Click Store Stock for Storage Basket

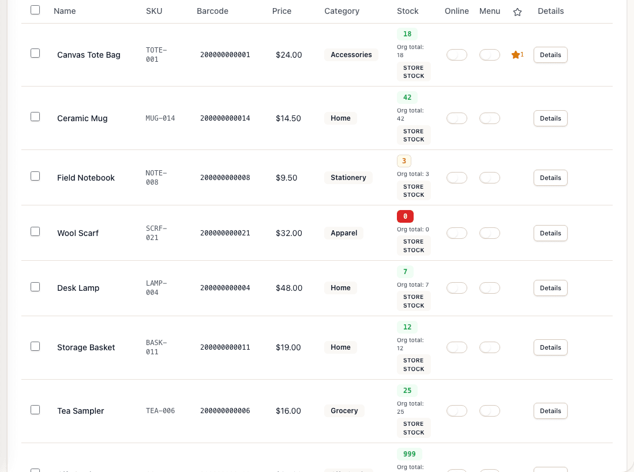click(x=414, y=365)
